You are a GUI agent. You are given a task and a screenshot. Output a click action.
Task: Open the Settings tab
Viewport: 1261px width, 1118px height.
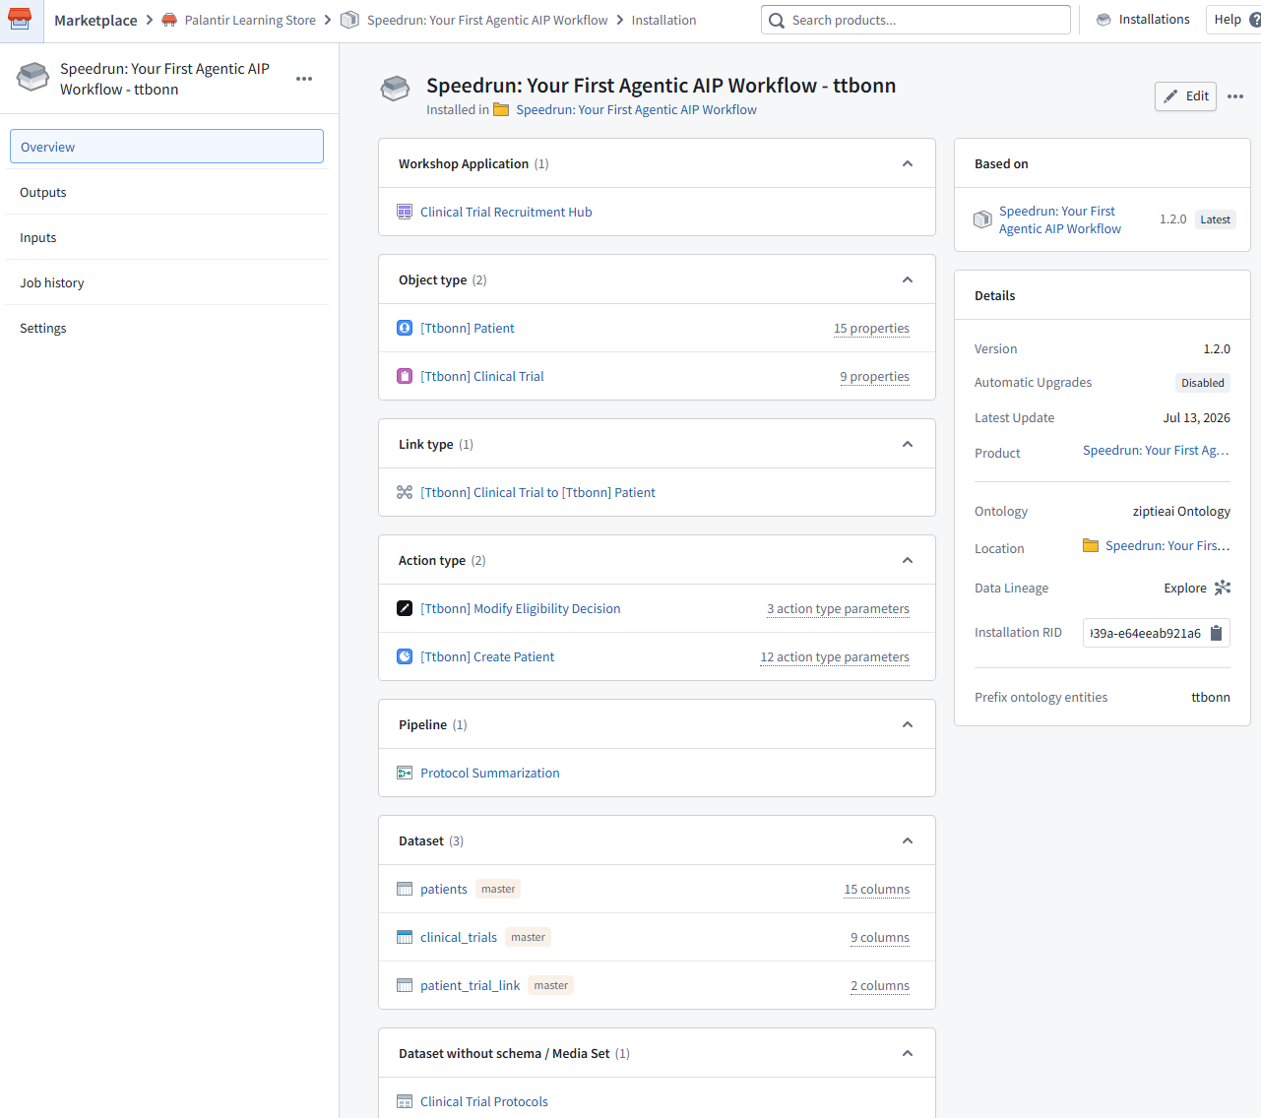pos(166,328)
